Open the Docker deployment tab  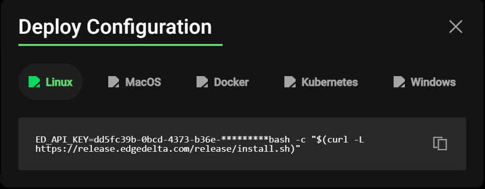pyautogui.click(x=223, y=82)
